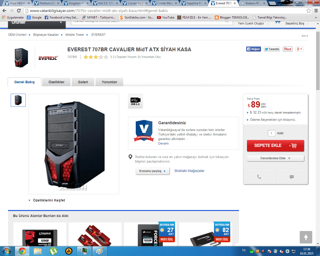The width and height of the screenshot is (320, 256).
Task: Click the location pin icon
Action: click(x=130, y=157)
